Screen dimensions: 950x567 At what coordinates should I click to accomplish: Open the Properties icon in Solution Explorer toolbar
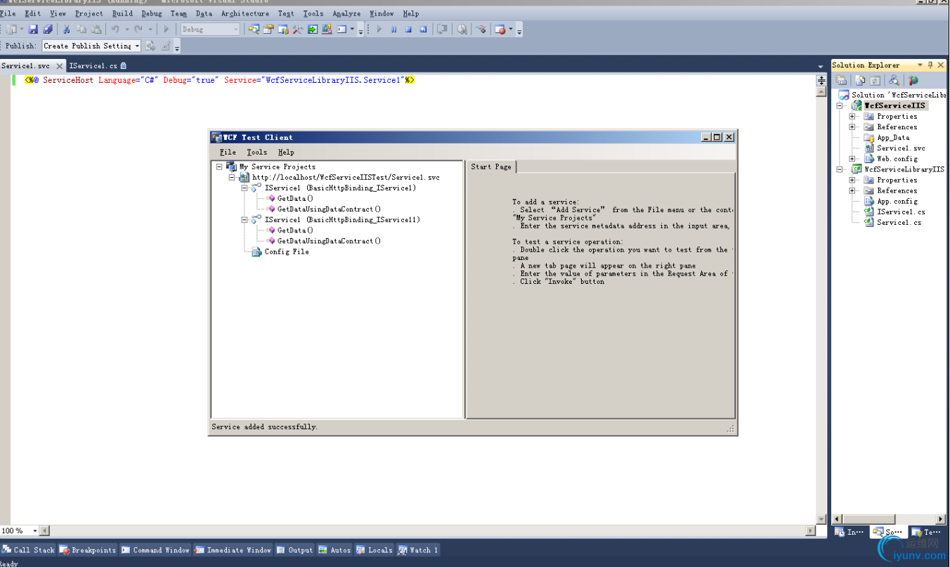[841, 81]
